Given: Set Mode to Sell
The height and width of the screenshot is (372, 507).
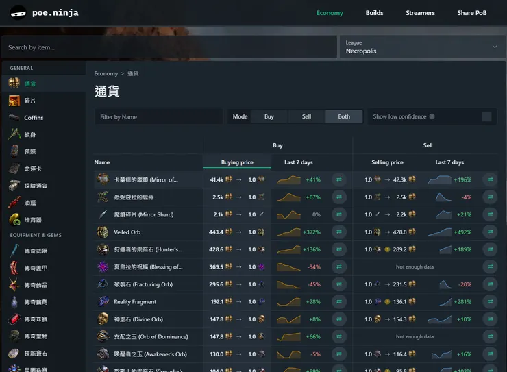Looking at the screenshot, I should tap(306, 116).
